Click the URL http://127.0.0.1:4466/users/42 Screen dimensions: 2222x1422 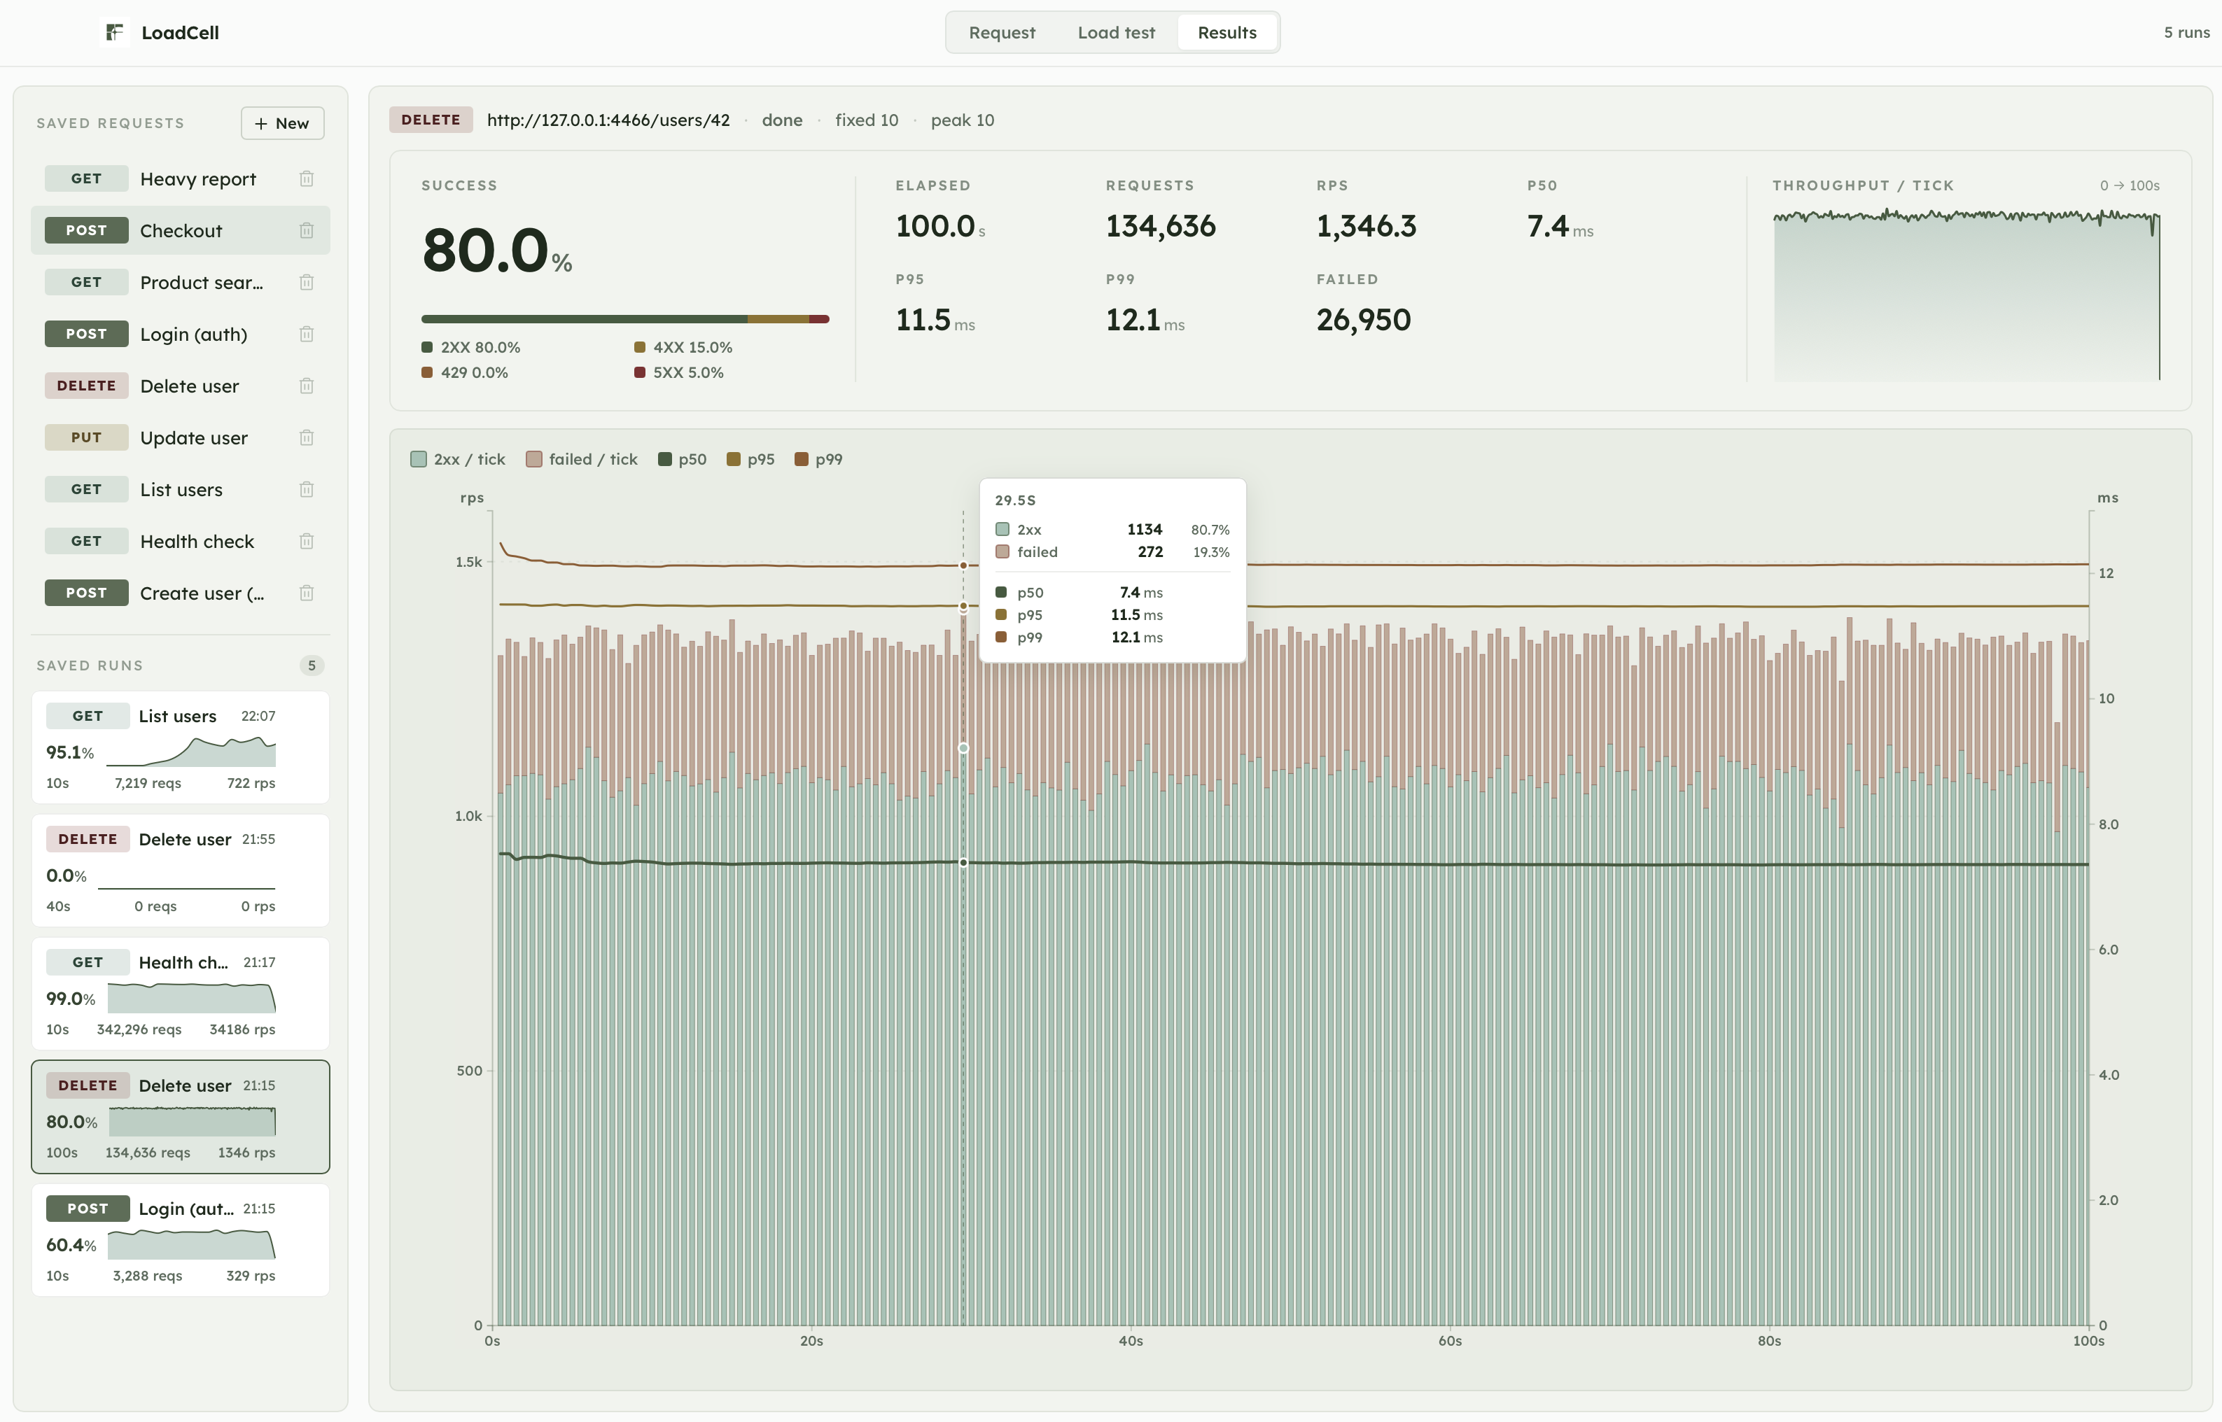point(608,120)
